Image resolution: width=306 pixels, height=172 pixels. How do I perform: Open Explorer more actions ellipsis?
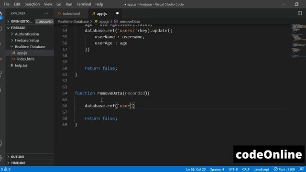(x=46, y=13)
